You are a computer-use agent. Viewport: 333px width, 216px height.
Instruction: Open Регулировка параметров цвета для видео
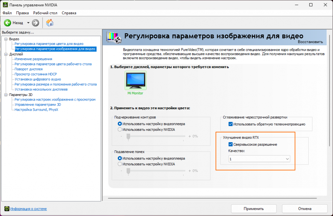point(49,44)
